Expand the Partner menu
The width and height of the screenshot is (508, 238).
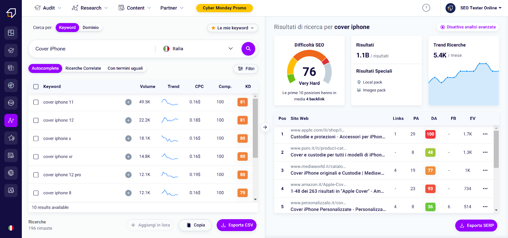coord(172,8)
